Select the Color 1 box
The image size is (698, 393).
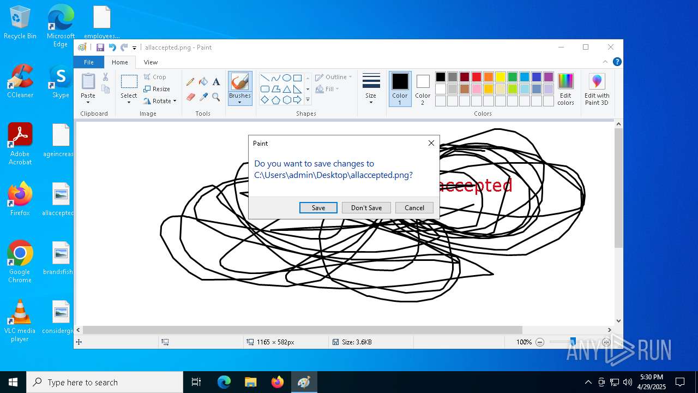tap(400, 88)
